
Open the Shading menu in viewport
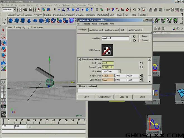click(x=17, y=27)
